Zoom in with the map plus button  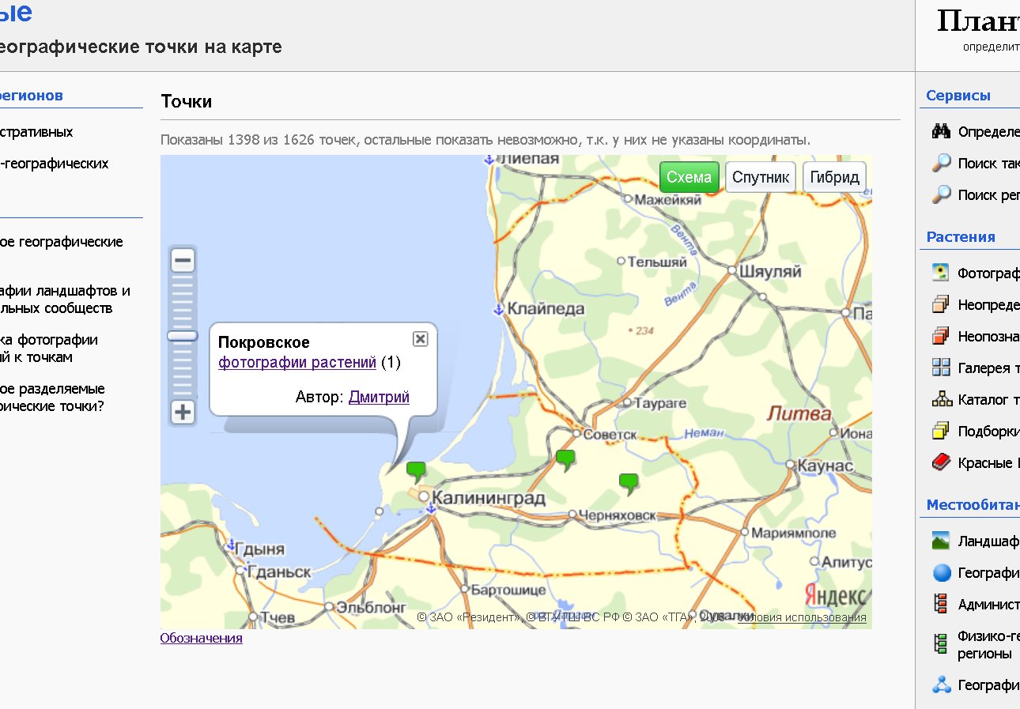(183, 412)
